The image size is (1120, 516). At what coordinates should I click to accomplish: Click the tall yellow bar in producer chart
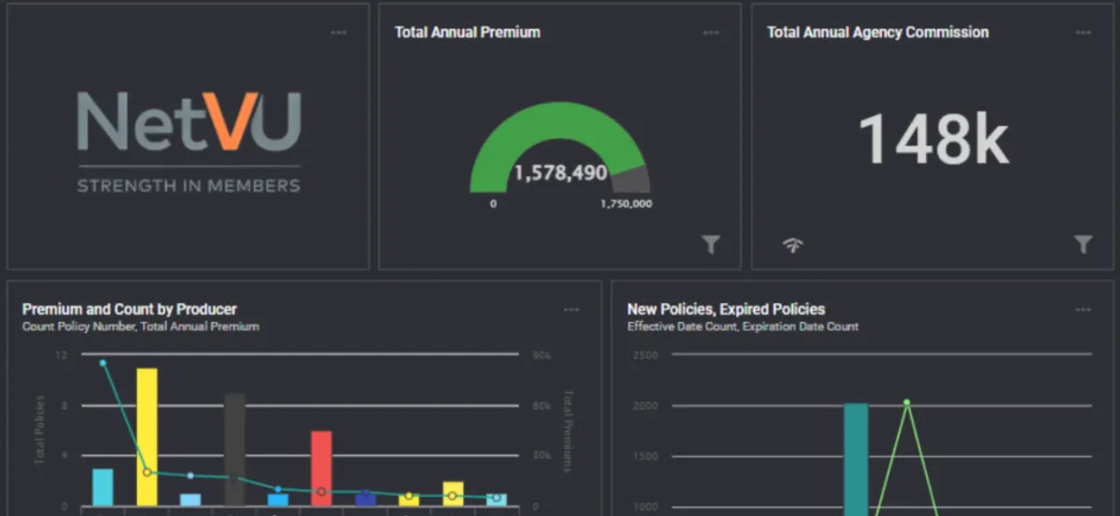point(147,437)
